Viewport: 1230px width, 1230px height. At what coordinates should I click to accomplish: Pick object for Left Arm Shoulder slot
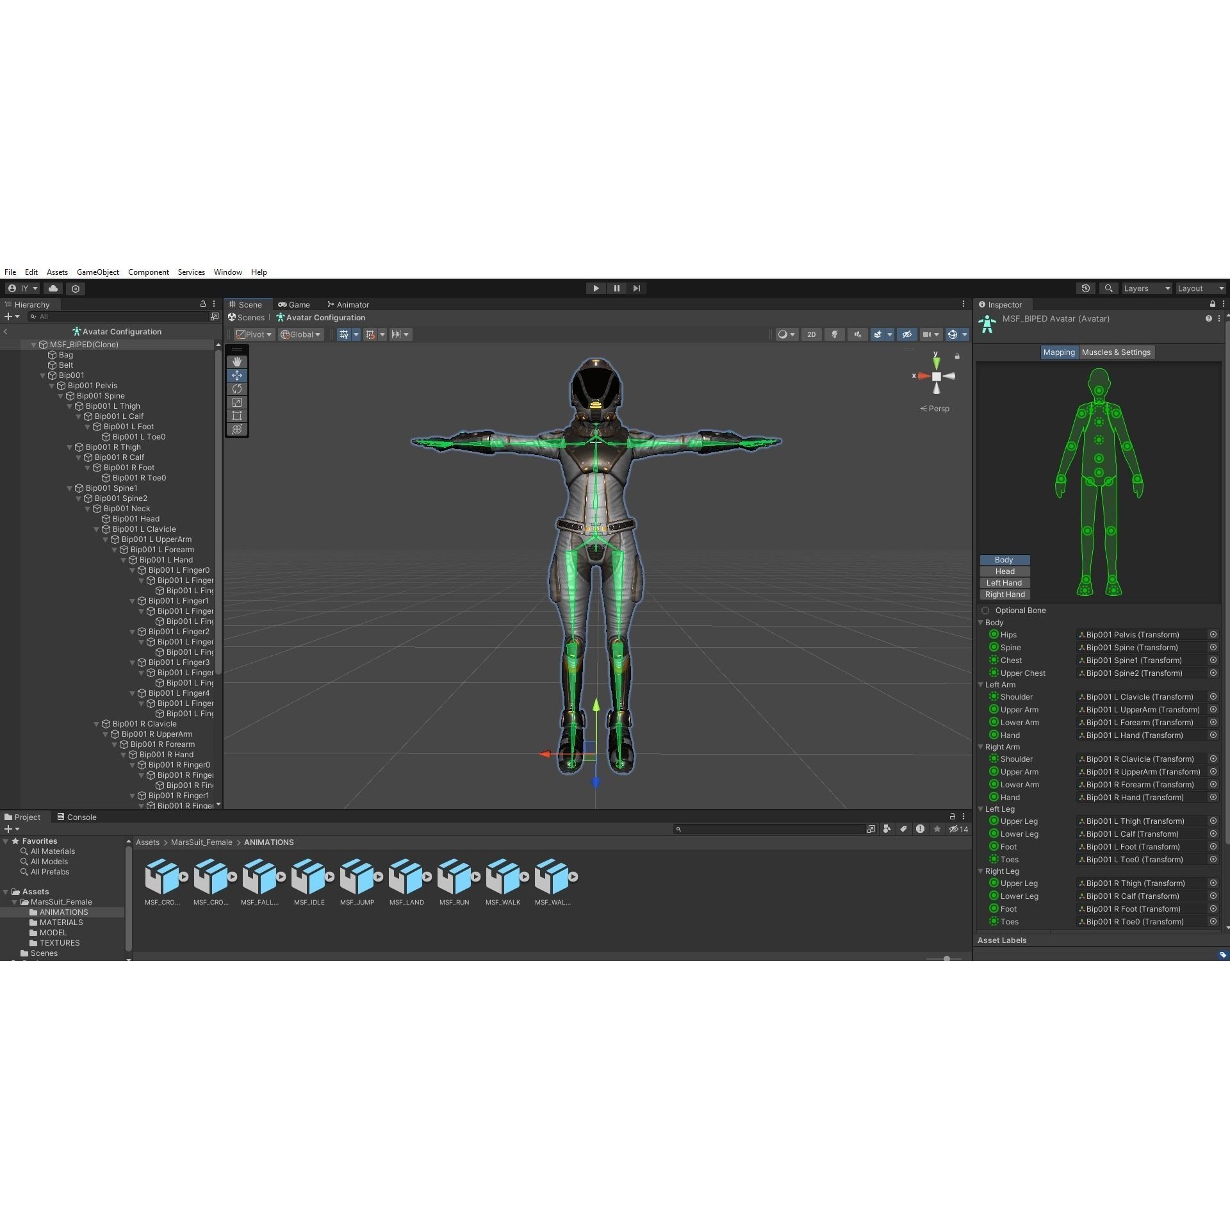(1213, 696)
